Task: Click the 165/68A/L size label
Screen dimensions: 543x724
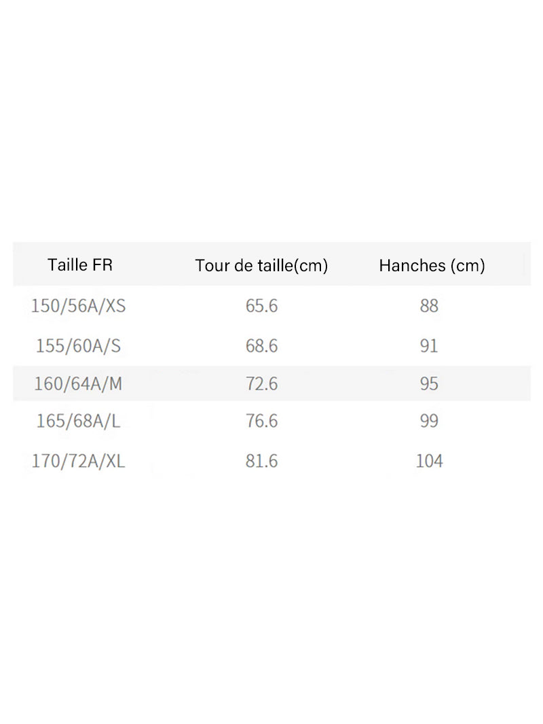Action: click(x=78, y=421)
